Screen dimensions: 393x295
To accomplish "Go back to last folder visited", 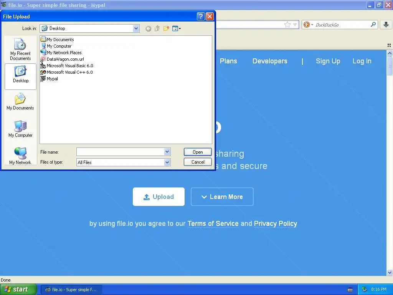I will tap(149, 28).
